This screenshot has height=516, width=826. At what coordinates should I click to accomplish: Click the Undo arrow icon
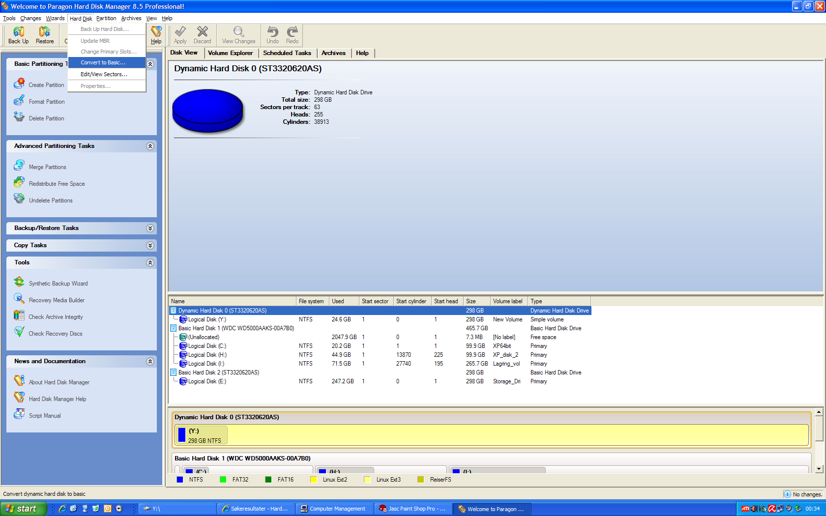point(273,32)
